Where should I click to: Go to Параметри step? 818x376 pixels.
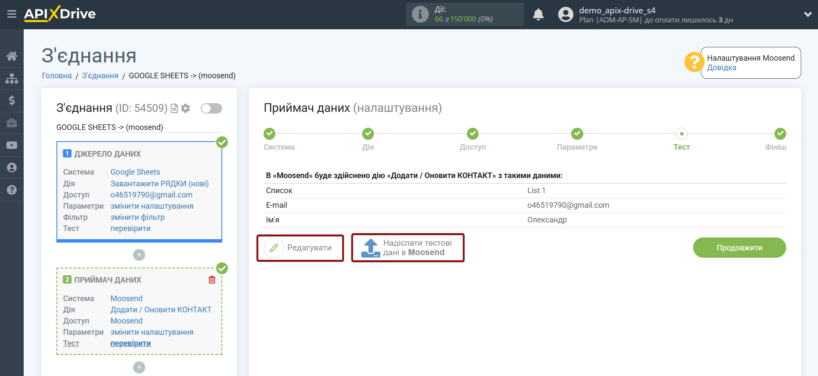[577, 134]
